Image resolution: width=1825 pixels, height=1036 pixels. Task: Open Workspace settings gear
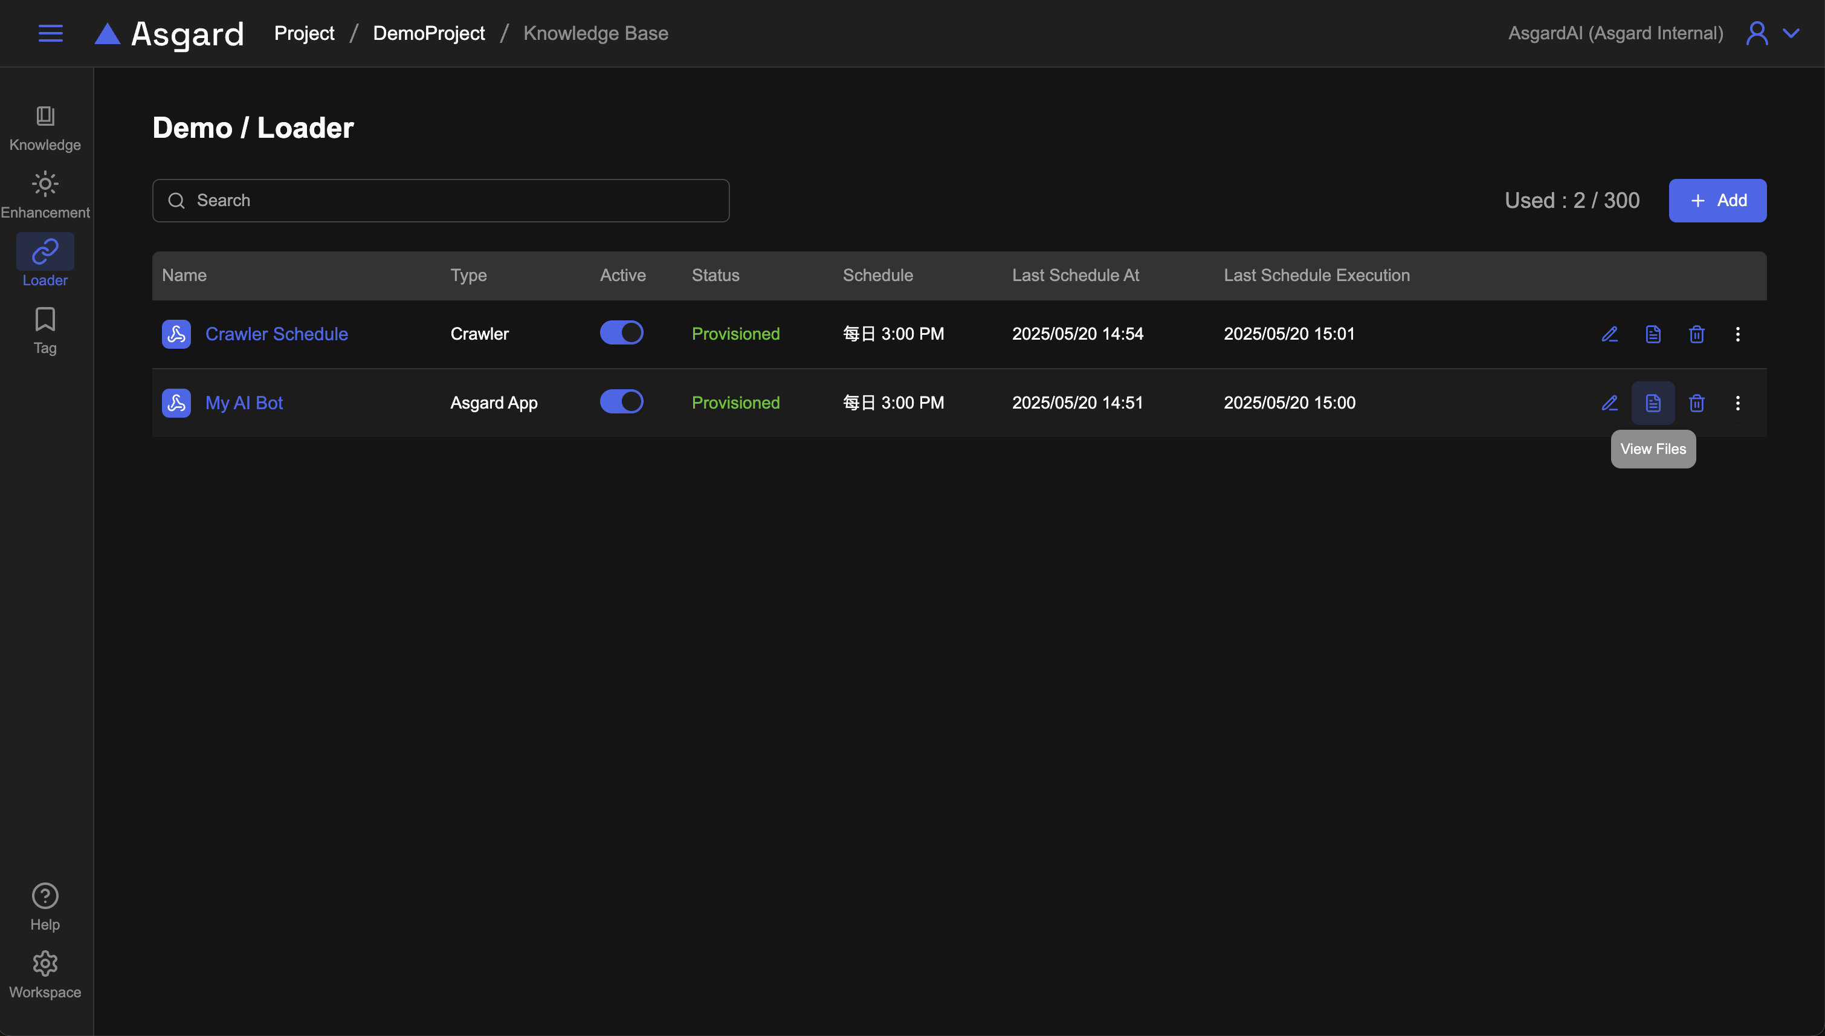[45, 973]
